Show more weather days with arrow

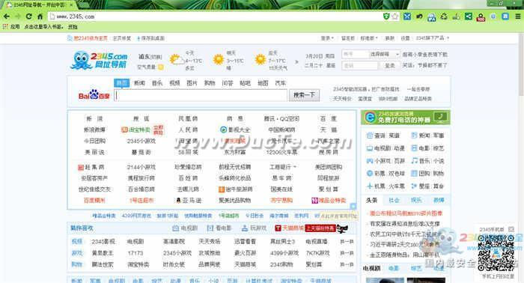point(296,61)
